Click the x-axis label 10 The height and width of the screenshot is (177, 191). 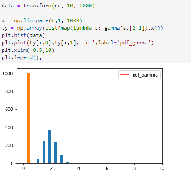click(x=162, y=168)
